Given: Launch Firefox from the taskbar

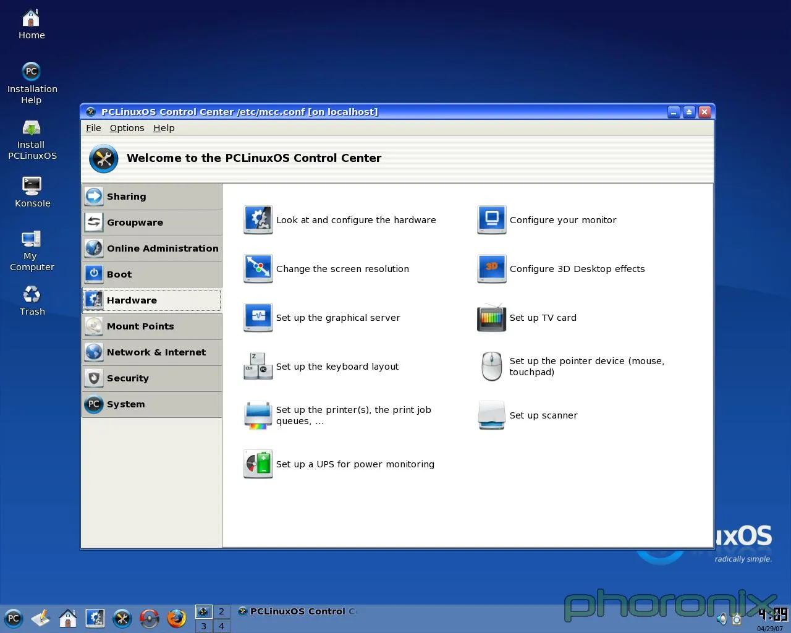Looking at the screenshot, I should coord(177,618).
